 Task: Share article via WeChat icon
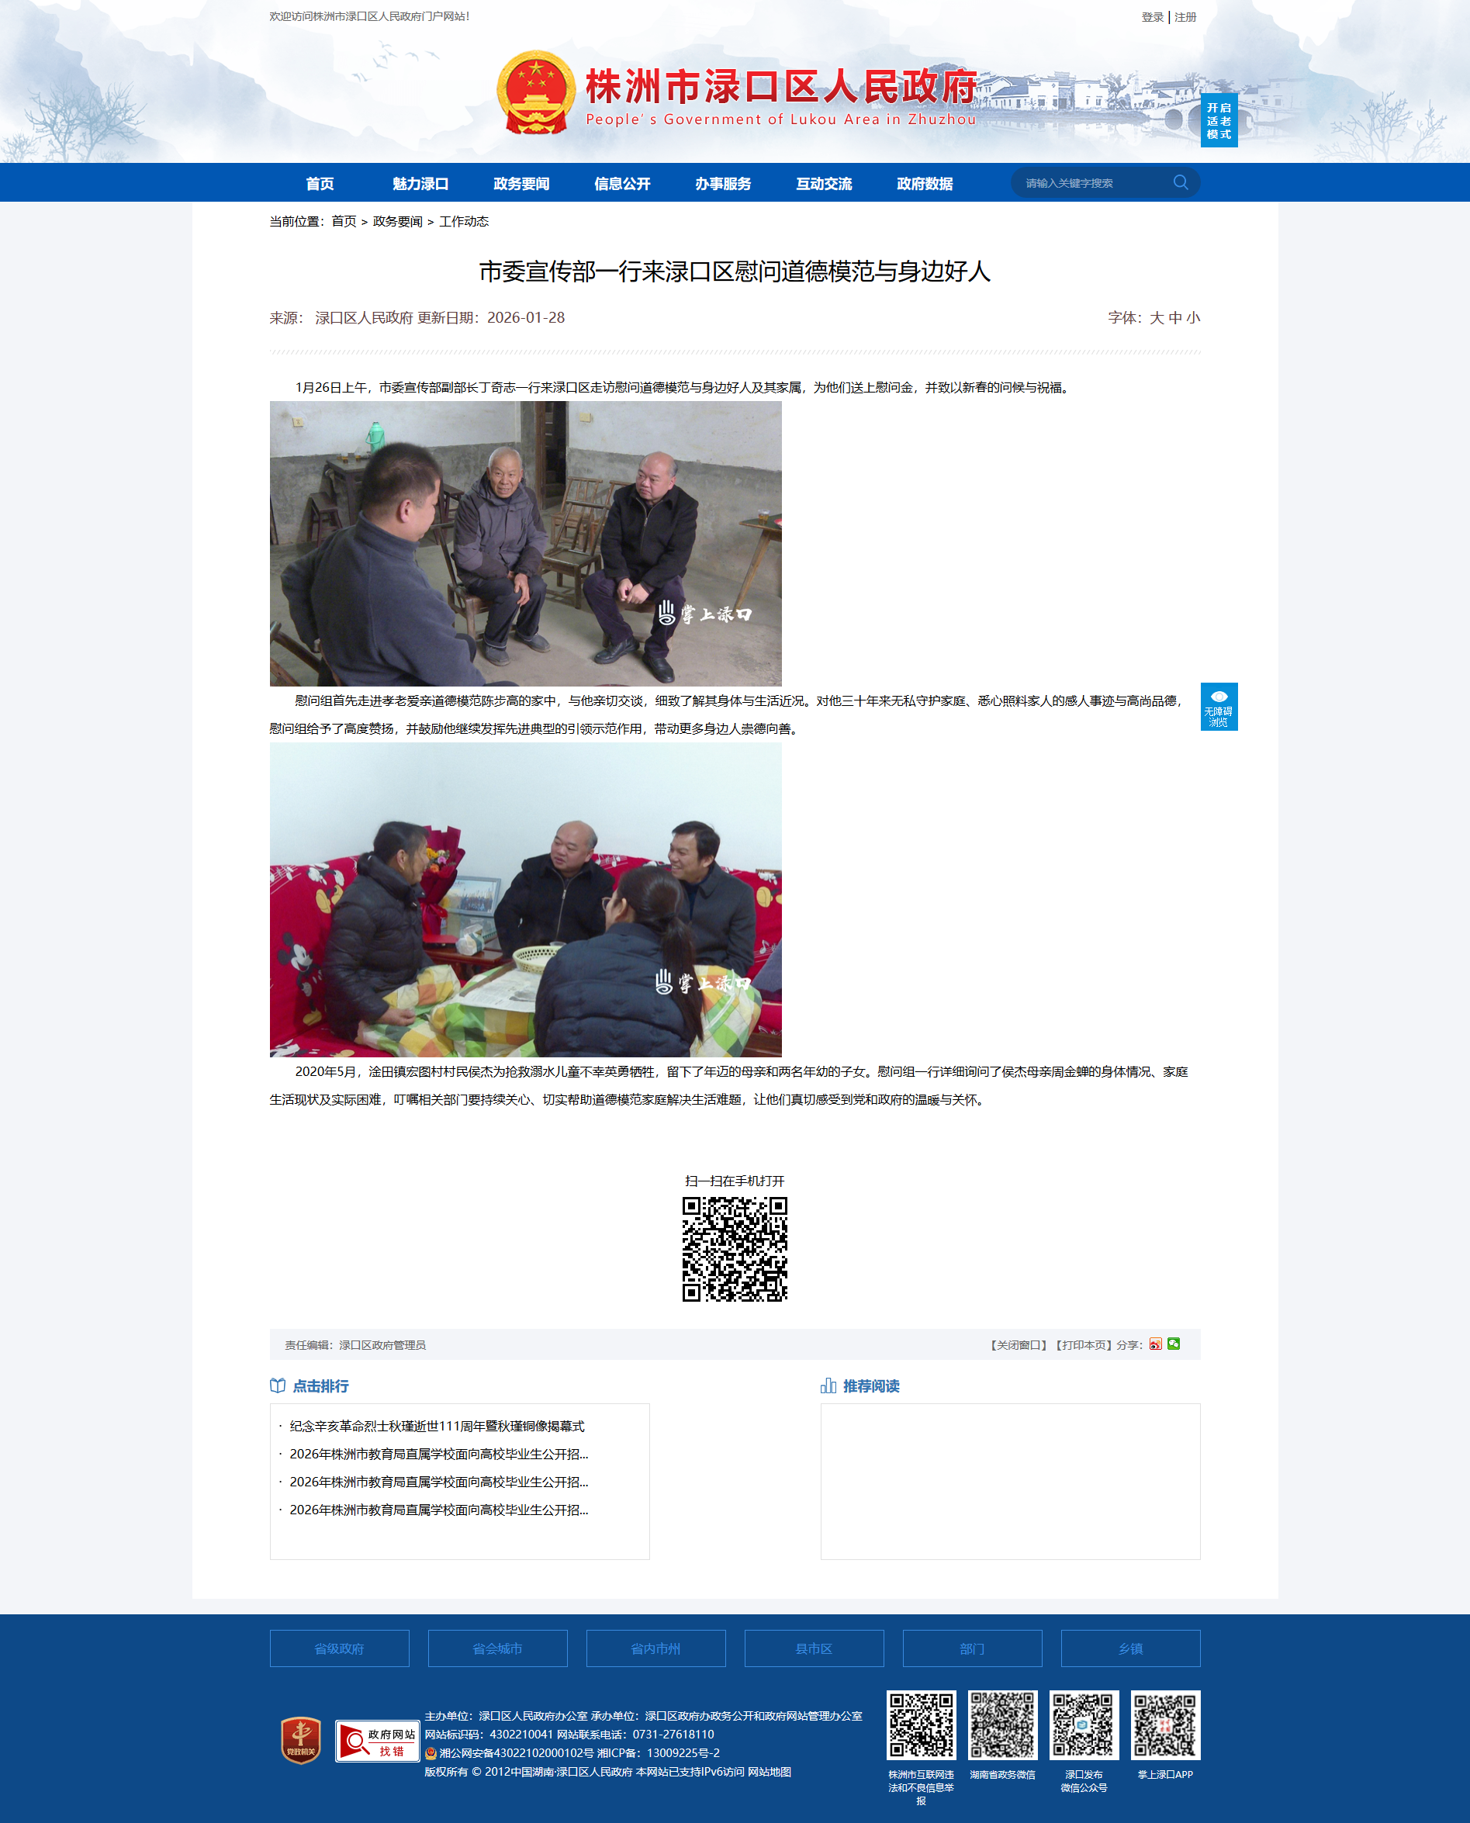1174,1344
